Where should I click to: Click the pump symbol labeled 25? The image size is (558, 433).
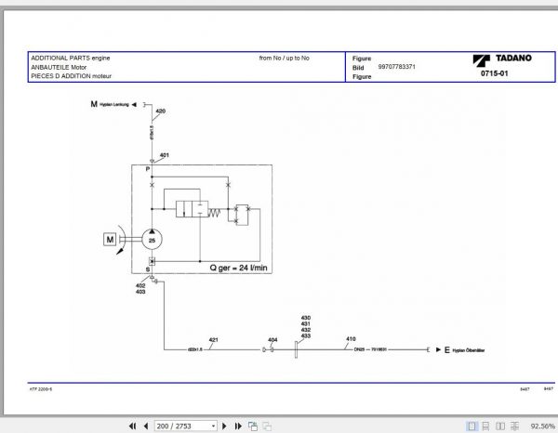(x=152, y=239)
